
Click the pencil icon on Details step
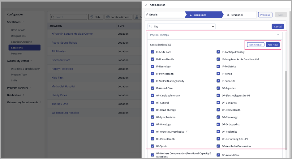147,15
